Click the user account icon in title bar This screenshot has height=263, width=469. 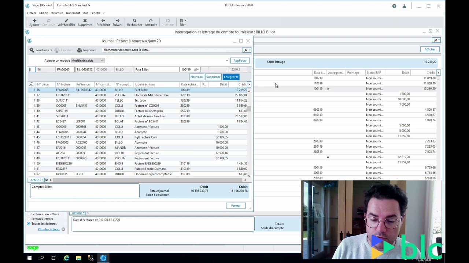(x=404, y=6)
